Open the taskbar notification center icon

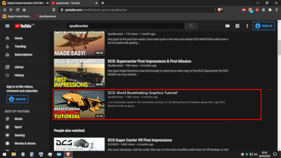[275, 154]
